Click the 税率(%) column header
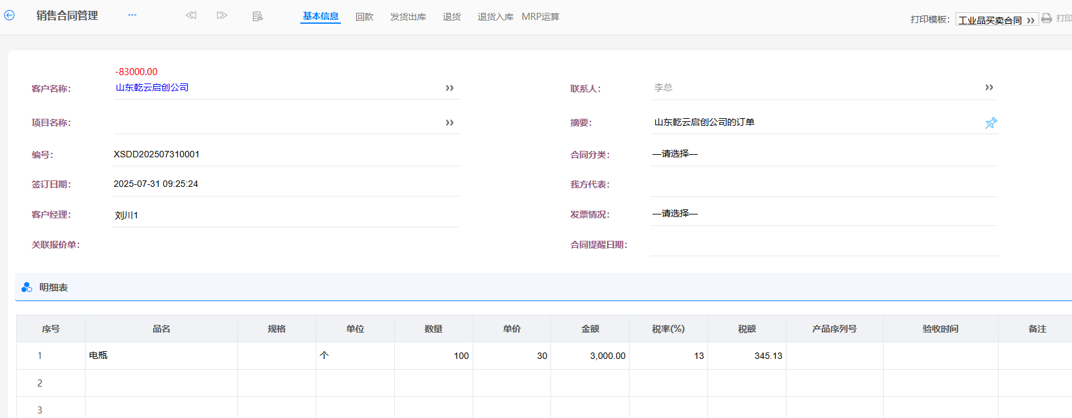The width and height of the screenshot is (1072, 418). [668, 329]
